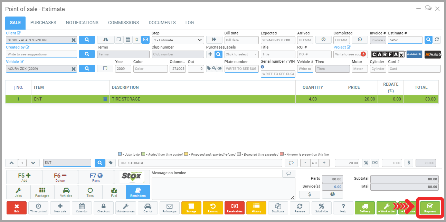
Task: Click the Time control clock icon
Action: click(x=38, y=208)
